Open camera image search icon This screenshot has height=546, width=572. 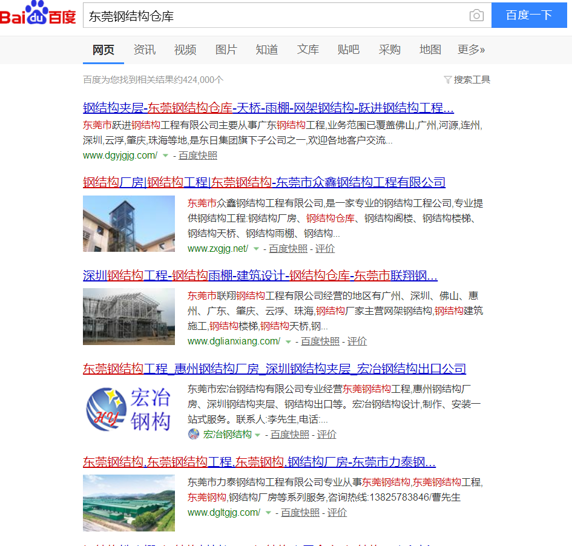click(476, 15)
